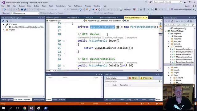Open Windows taskbar search
The image size is (197, 111).
coord(10,108)
